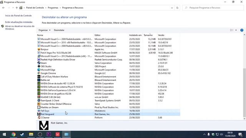
Task: Click the Google Chrome icon in program list
Action: click(39, 73)
